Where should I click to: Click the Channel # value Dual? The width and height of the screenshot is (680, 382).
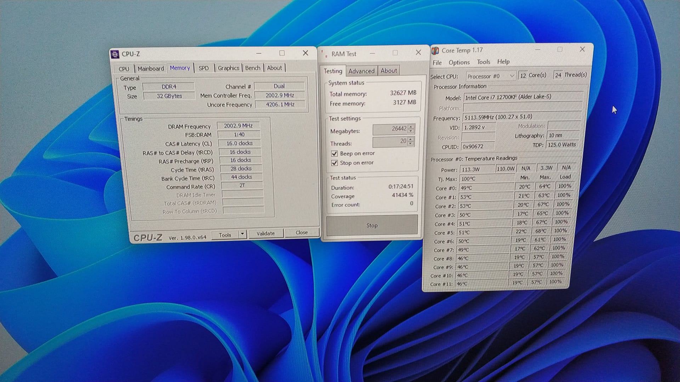click(279, 86)
